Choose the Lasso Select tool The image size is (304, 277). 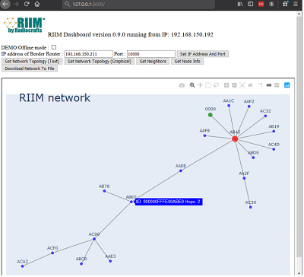[216, 85]
